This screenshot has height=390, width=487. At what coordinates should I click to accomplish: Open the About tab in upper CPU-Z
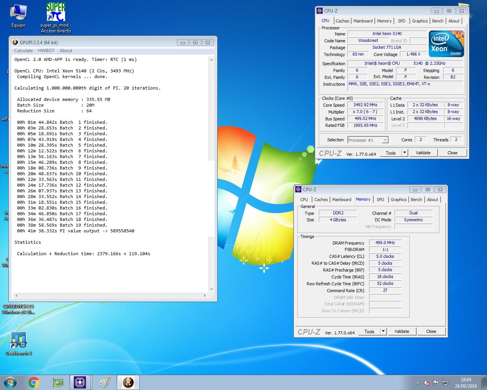[454, 21]
